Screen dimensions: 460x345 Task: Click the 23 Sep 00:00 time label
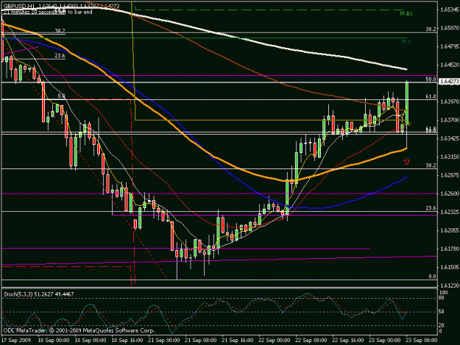(385, 340)
